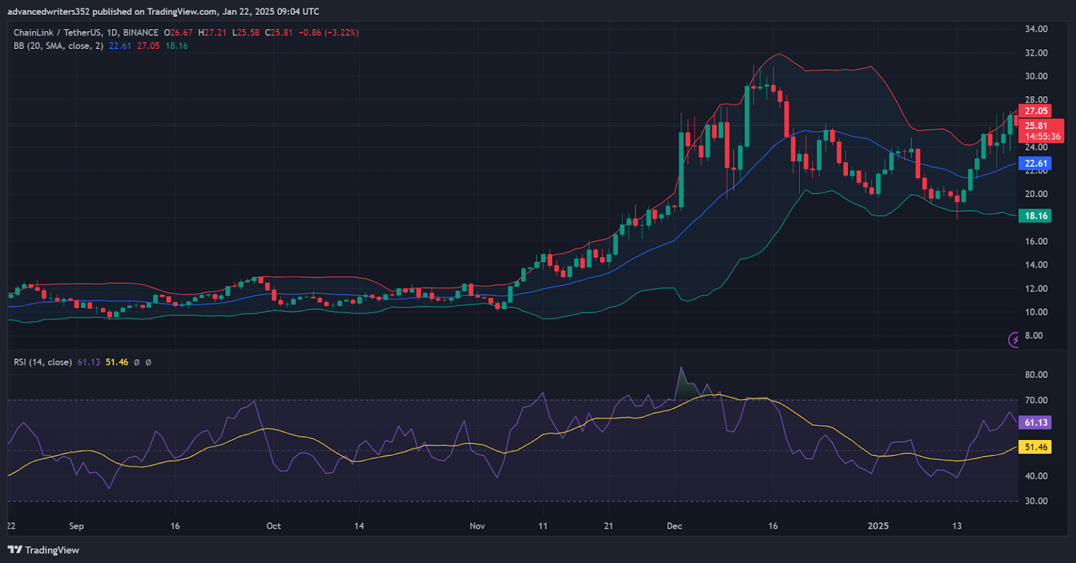Click the red 27.05 value in BB legend

[x=148, y=46]
